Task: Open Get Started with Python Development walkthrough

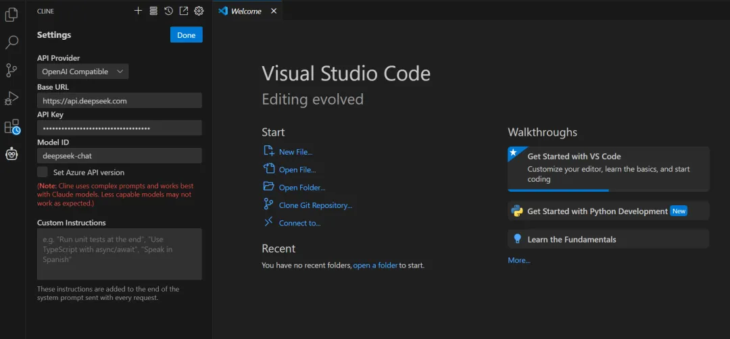Action: pyautogui.click(x=597, y=211)
